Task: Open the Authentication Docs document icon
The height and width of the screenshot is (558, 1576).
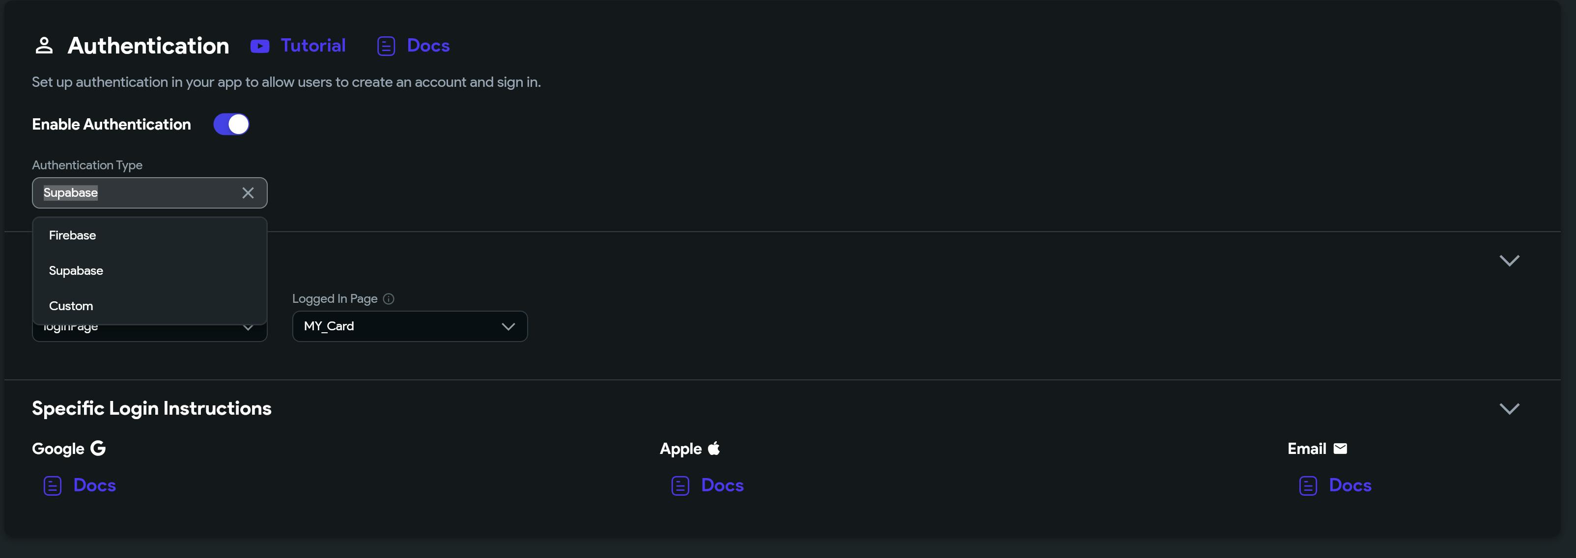Action: coord(386,47)
